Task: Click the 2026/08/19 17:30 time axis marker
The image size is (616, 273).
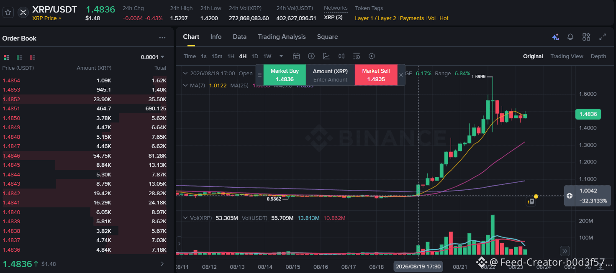Action: [418, 266]
